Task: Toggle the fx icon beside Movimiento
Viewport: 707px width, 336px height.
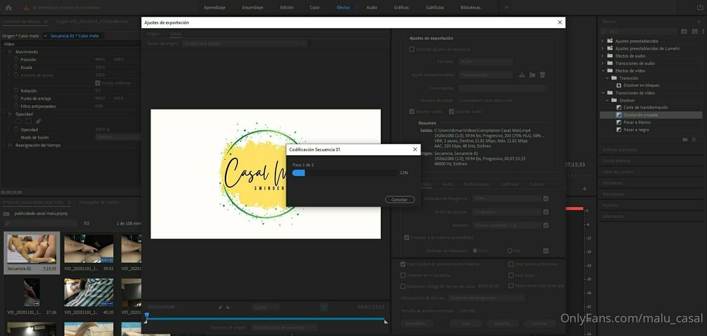Action: tap(11, 52)
